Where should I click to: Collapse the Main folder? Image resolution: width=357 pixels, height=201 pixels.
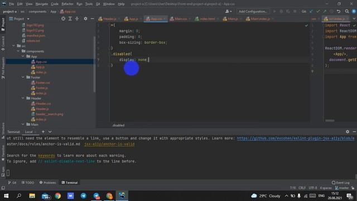tap(23, 125)
